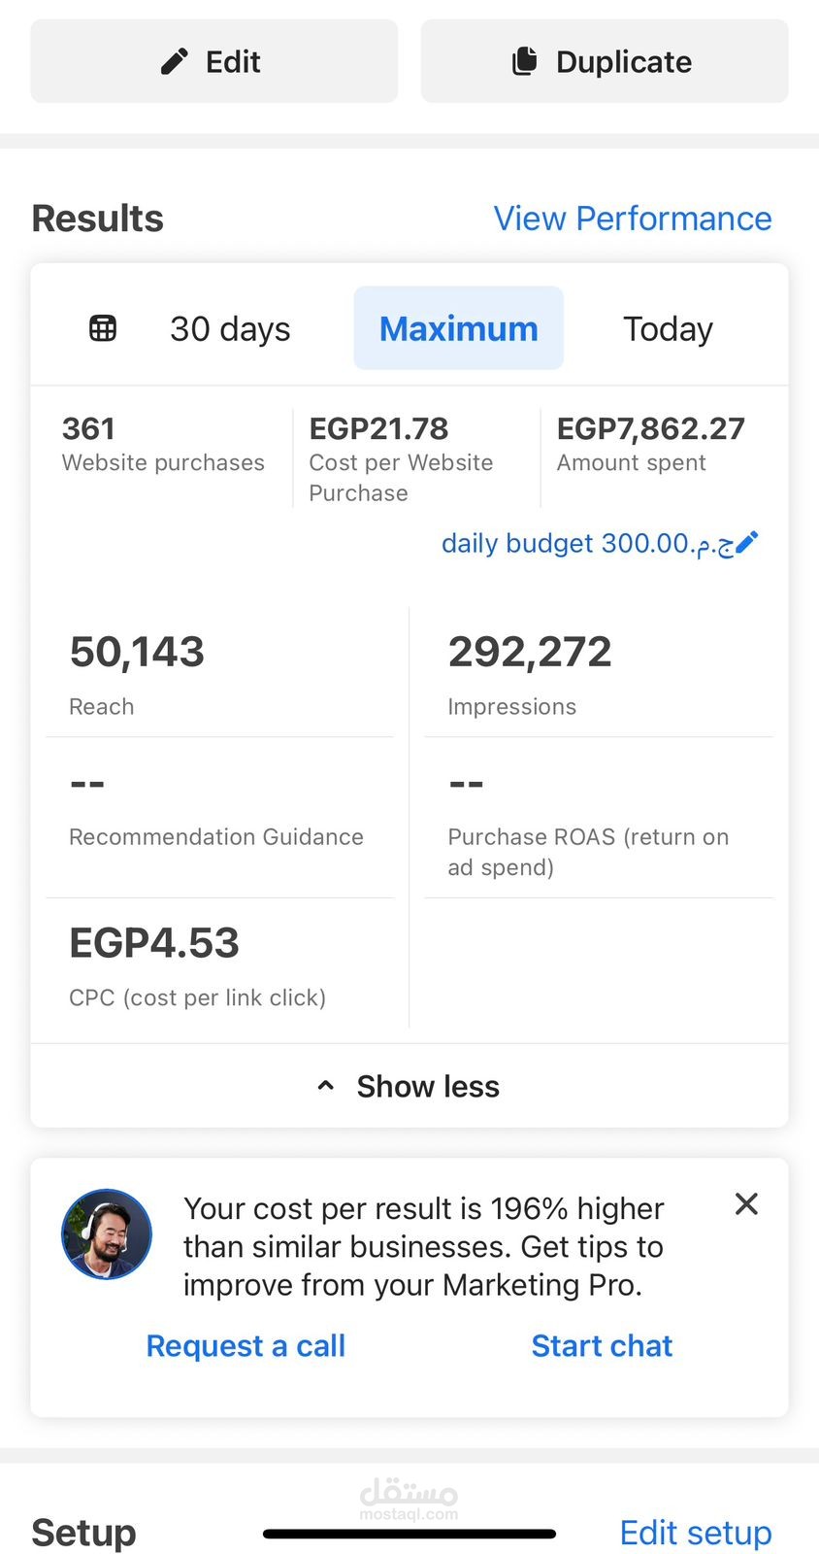The image size is (819, 1554).
Task: Click the pencil icon to edit daily budget
Action: point(742,543)
